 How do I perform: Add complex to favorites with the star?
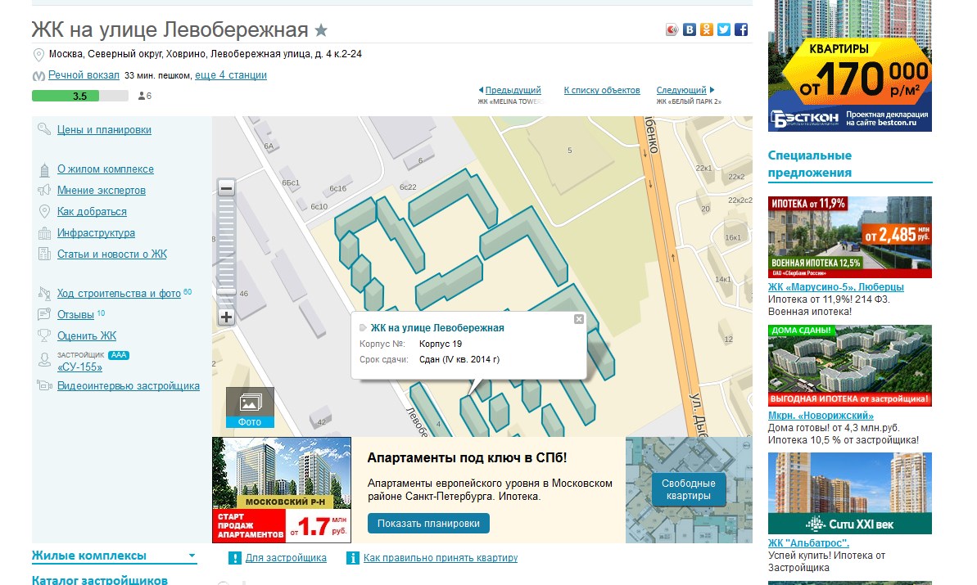pyautogui.click(x=322, y=31)
